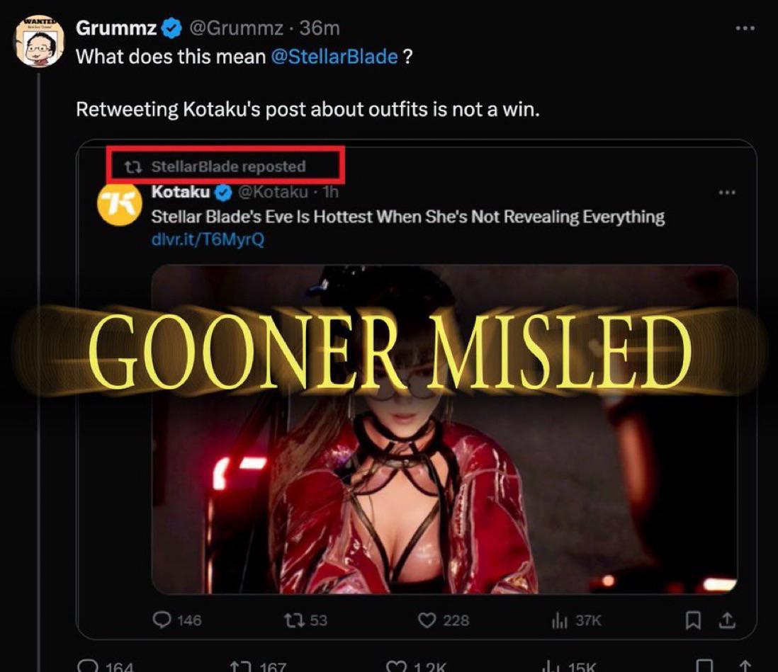Click the Kotaku account name

click(x=181, y=192)
